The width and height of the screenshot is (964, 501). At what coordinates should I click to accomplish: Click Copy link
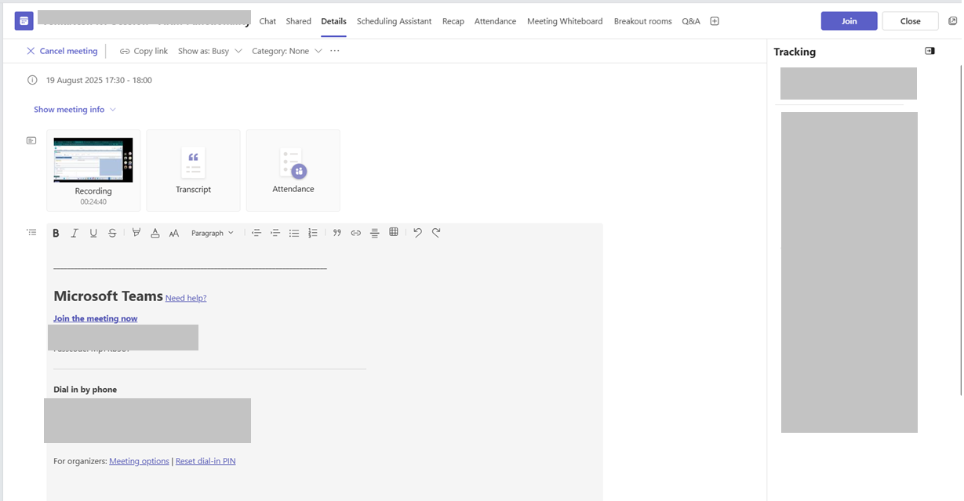point(144,51)
